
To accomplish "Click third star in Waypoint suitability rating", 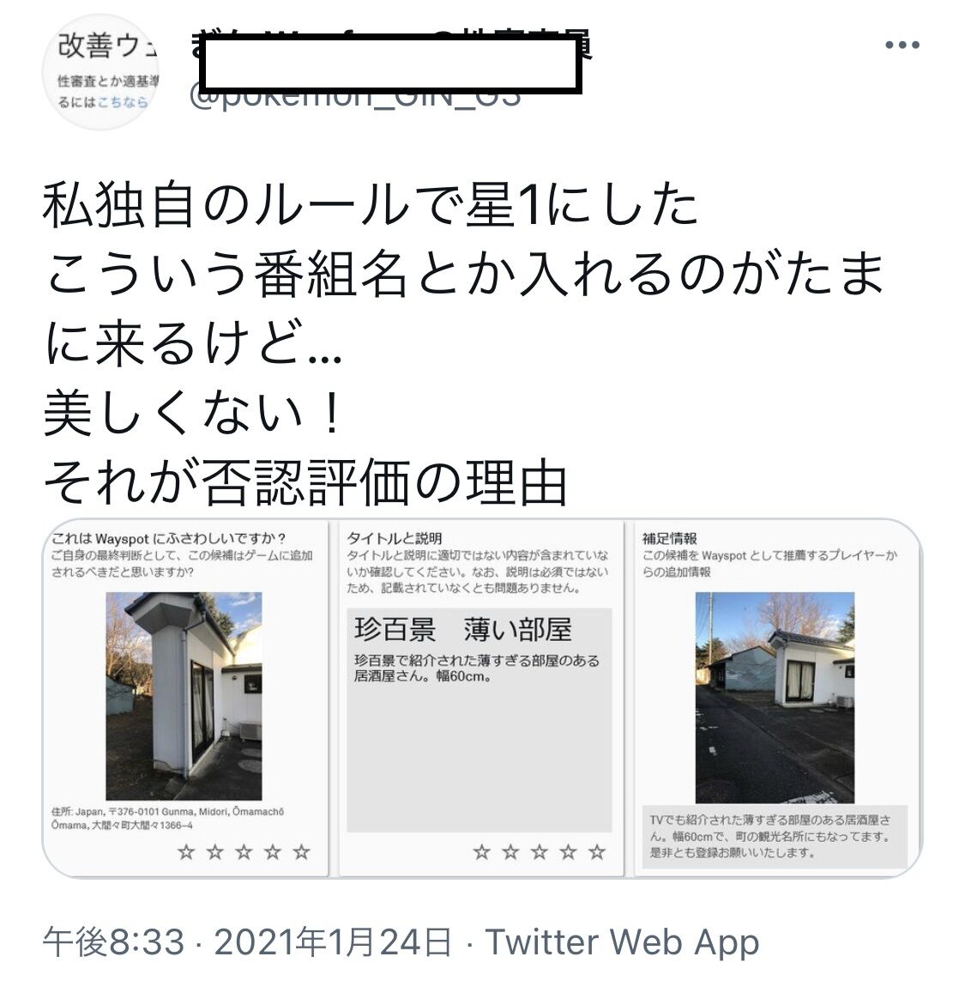I will pyautogui.click(x=244, y=851).
